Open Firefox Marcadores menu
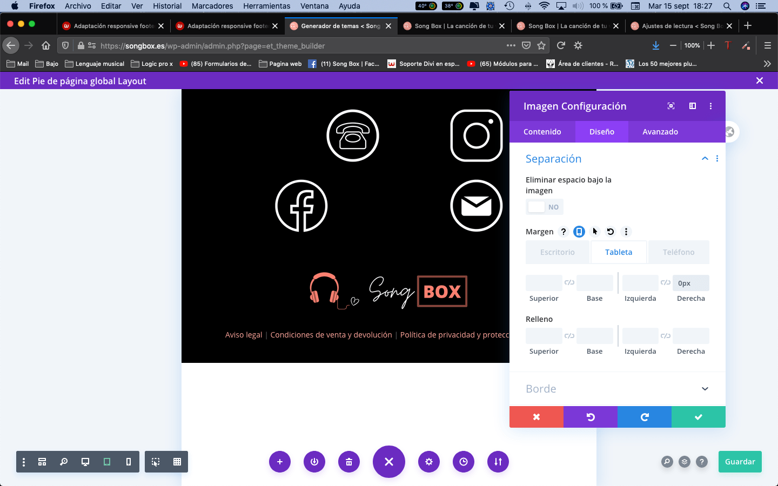Screen dimensions: 778x486 [x=212, y=6]
